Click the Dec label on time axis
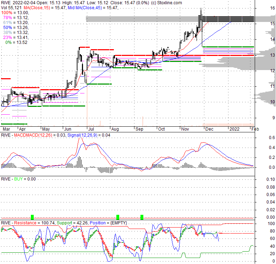276x264 pixels. coord(209,129)
